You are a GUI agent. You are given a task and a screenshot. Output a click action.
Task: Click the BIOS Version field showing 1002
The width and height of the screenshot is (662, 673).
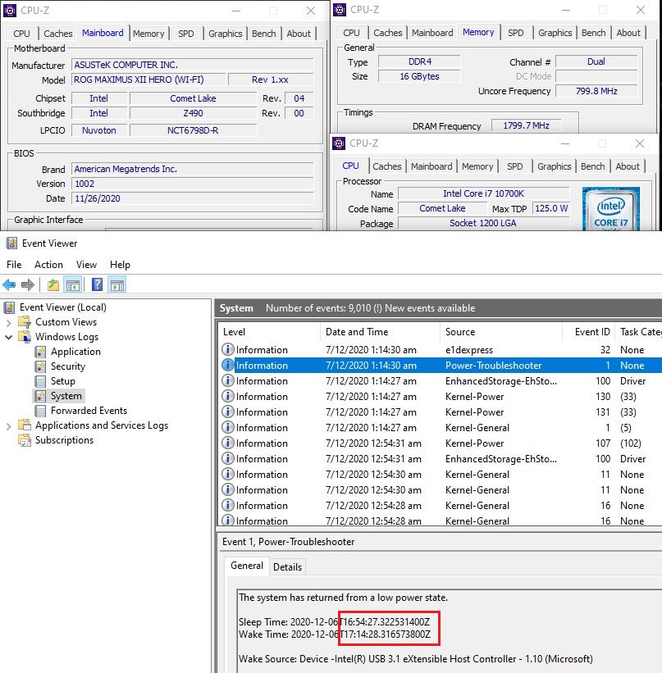[x=193, y=184]
